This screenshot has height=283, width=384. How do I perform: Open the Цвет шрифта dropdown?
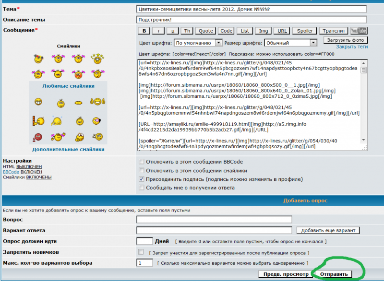(198, 43)
